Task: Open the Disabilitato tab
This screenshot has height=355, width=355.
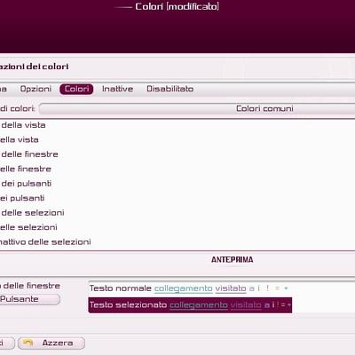Action: (170, 89)
